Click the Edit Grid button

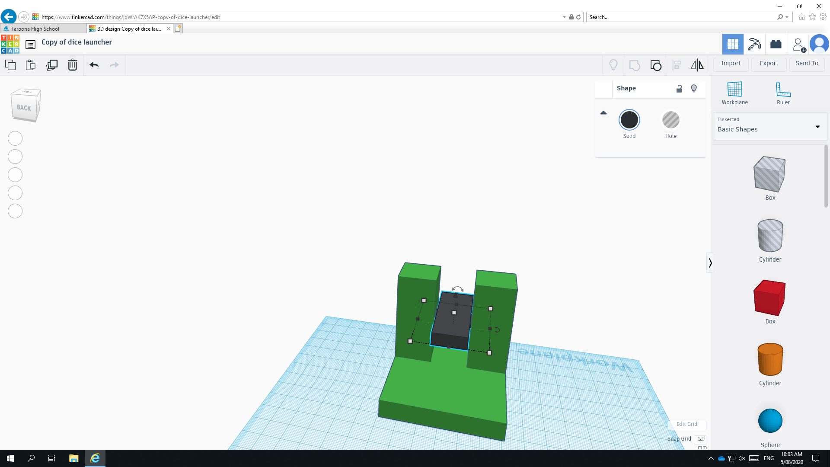[x=687, y=424]
